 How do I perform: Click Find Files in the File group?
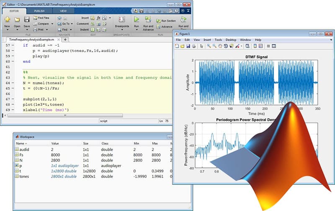pyautogui.click(x=41, y=18)
